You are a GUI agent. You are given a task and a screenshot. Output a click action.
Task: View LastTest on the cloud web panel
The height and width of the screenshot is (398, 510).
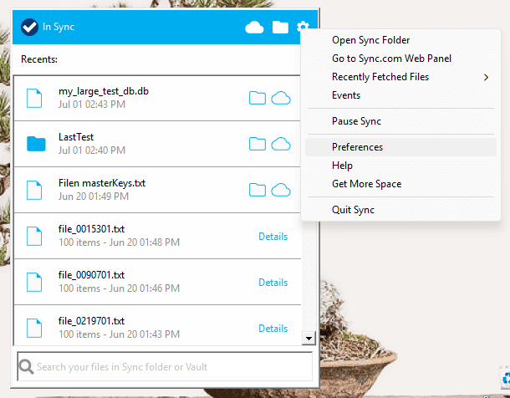click(281, 144)
